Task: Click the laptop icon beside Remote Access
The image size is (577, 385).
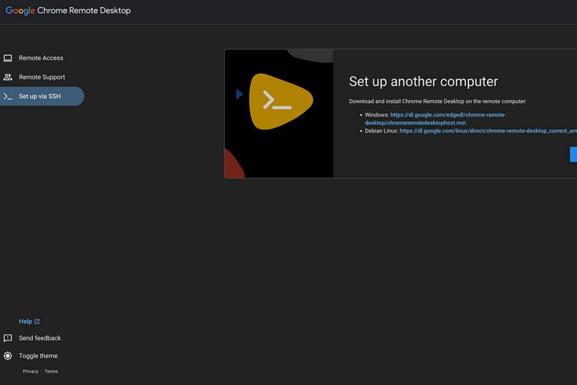Action: [8, 58]
